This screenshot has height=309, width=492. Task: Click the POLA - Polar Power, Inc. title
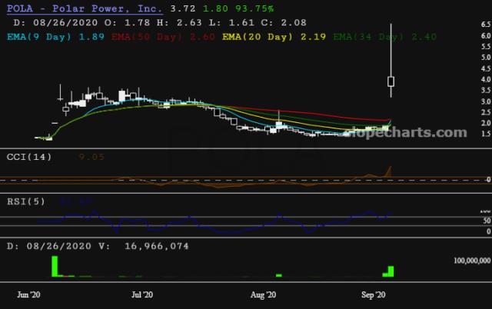(x=84, y=8)
